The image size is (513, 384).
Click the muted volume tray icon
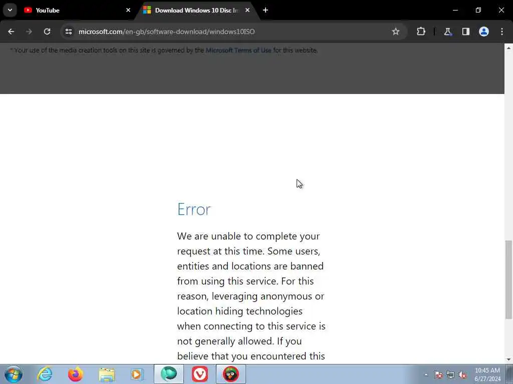point(462,375)
